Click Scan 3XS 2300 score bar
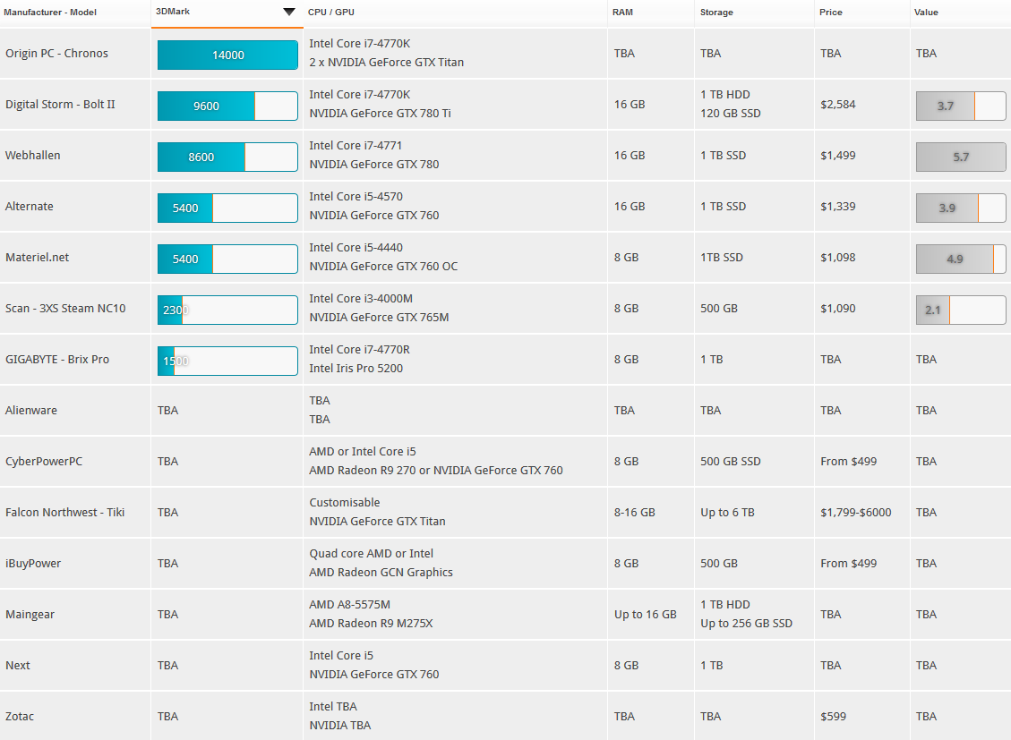 coord(227,310)
